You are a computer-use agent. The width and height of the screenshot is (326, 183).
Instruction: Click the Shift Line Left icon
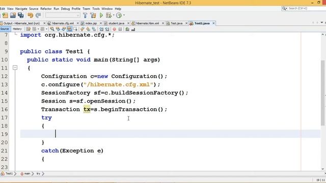coord(101,29)
